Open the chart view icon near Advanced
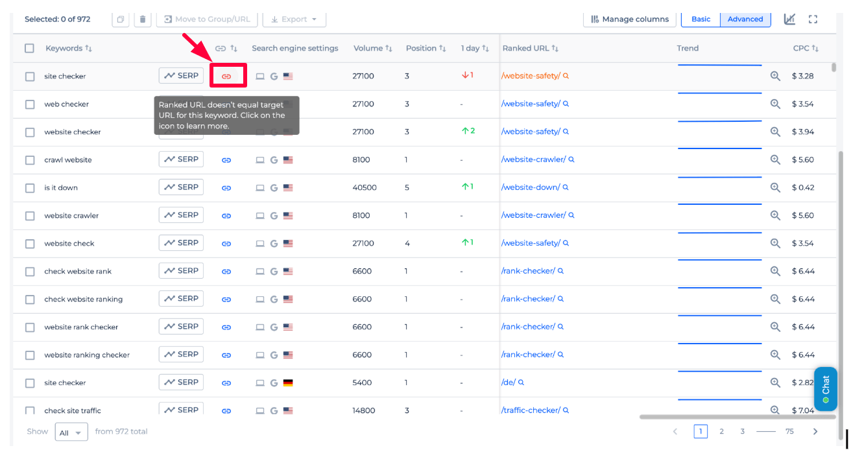 pyautogui.click(x=789, y=19)
